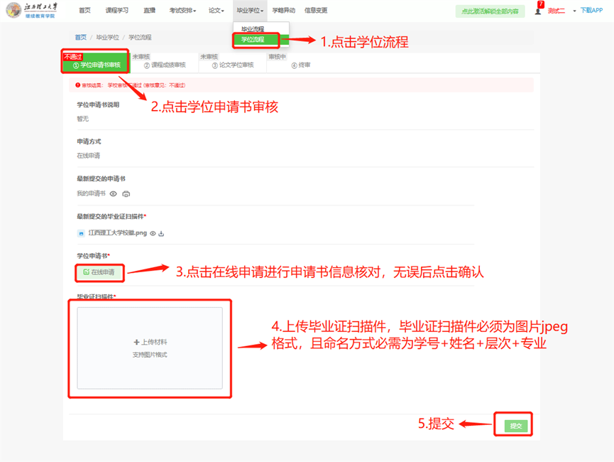The height and width of the screenshot is (462, 614).
Task: Download the 江西理工大学校徽.png file
Action: (x=161, y=233)
